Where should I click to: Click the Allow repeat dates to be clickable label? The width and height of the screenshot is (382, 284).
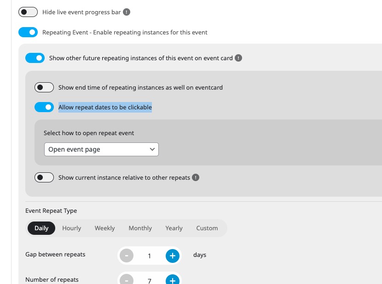coord(105,107)
